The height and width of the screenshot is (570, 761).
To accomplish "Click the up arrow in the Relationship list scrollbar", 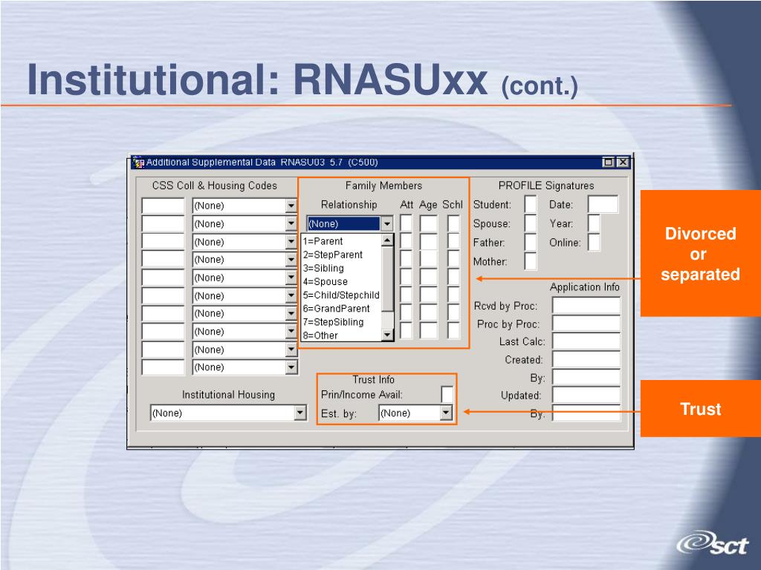I will coord(387,240).
